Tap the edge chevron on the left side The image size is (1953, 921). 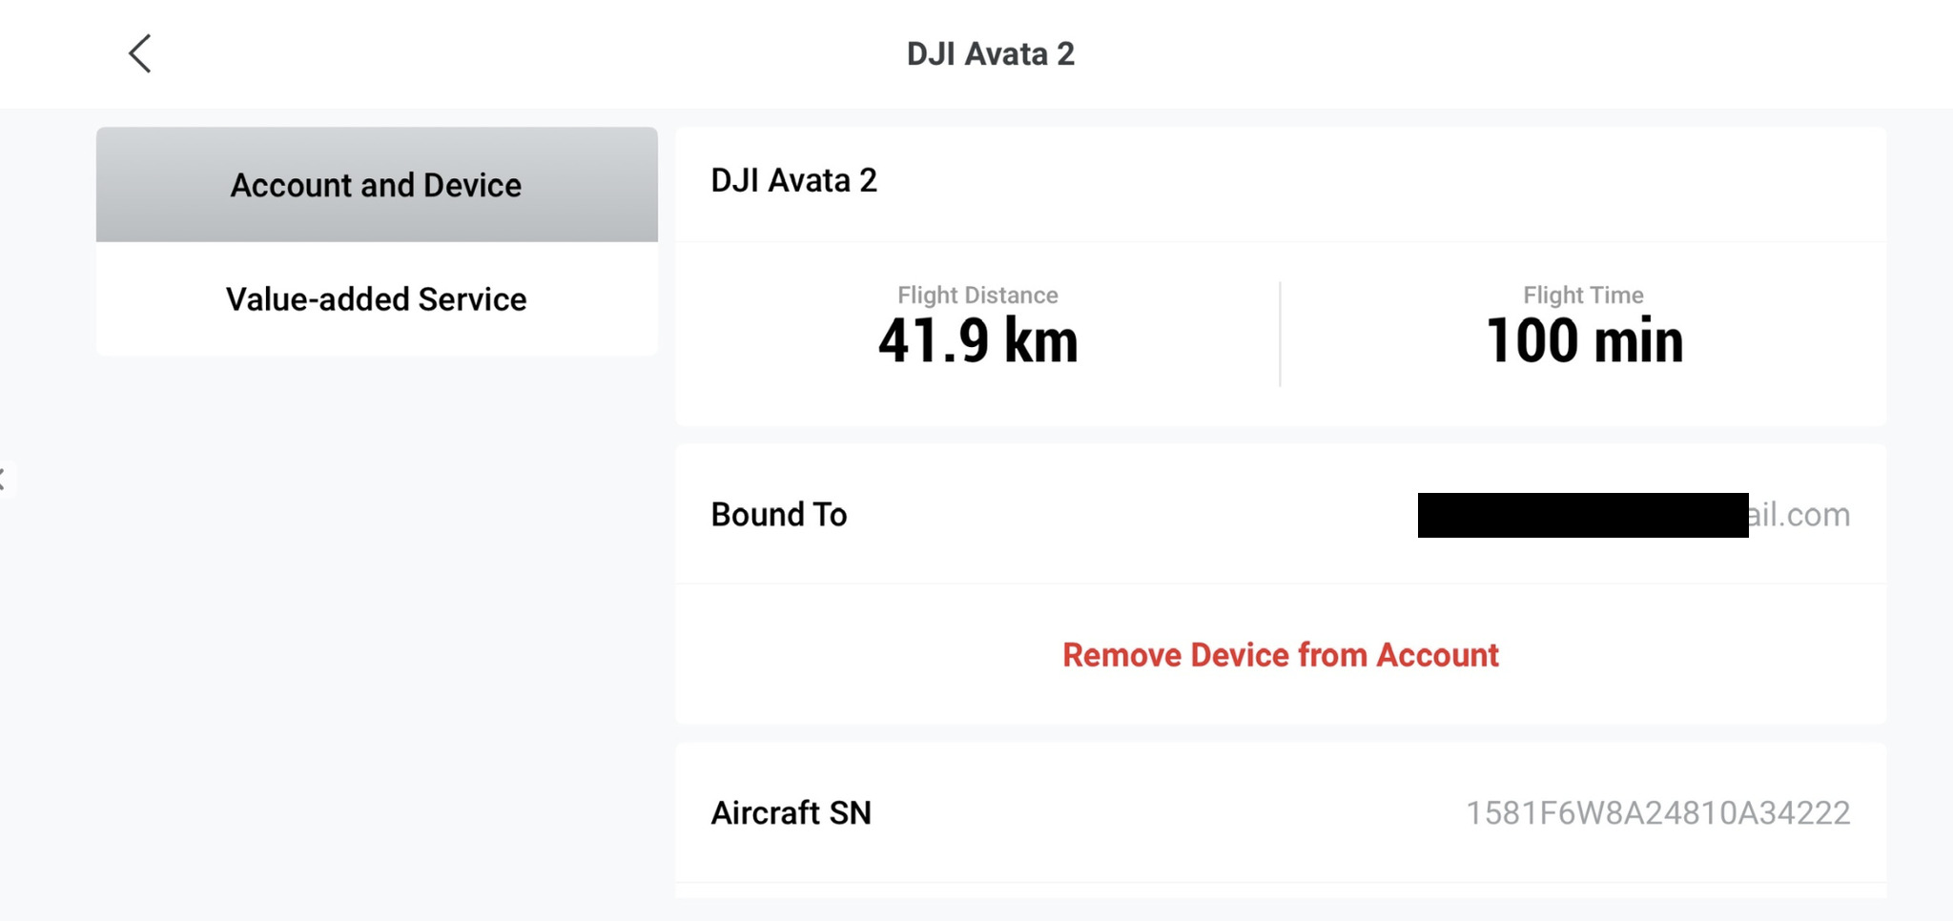(4, 479)
